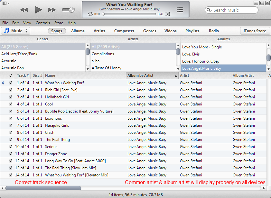The image size is (271, 198).
Task: Click the magnifier icon in the search box
Action: [209, 10]
